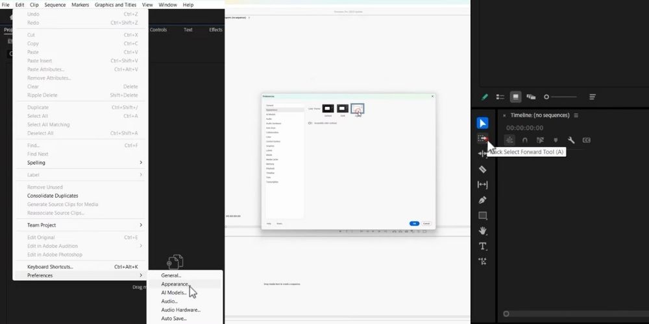Viewport: 649px width, 324px height.
Task: Select the Hand tool
Action: pos(482,231)
